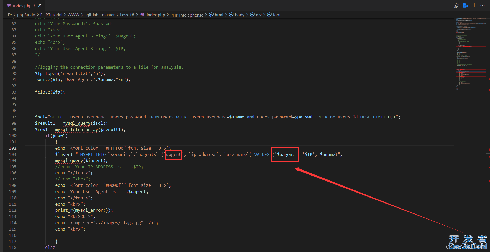Open the body symbol breadcrumb
The width and height of the screenshot is (490, 252).
click(239, 15)
